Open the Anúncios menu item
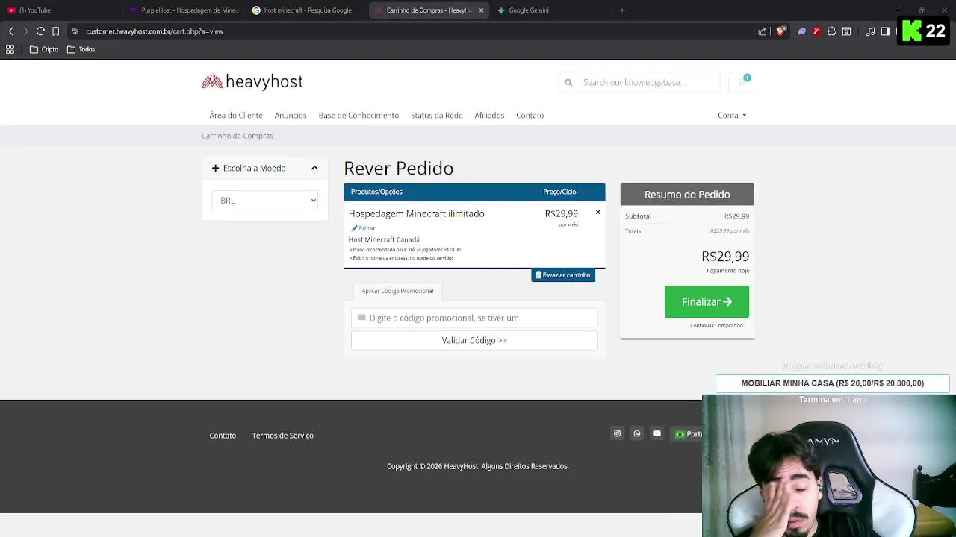Image resolution: width=956 pixels, height=537 pixels. click(x=291, y=115)
